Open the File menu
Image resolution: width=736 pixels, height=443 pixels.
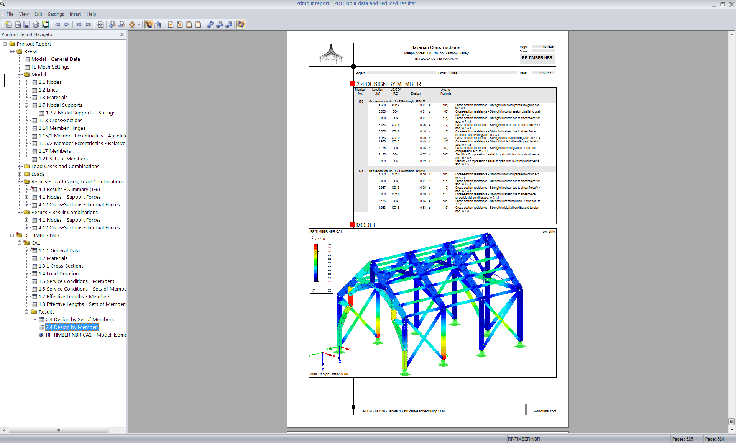10,14
